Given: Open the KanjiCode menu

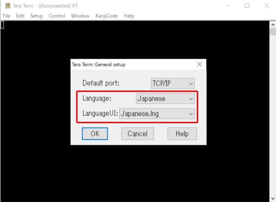Looking at the screenshot, I should click(106, 16).
